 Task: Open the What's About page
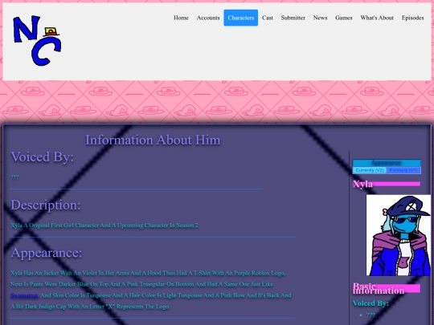pos(377,18)
